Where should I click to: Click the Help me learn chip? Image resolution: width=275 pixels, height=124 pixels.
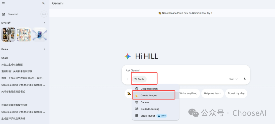[x=212, y=93]
